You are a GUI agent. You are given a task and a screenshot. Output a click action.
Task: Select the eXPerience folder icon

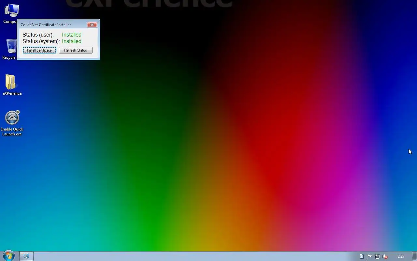tap(12, 85)
